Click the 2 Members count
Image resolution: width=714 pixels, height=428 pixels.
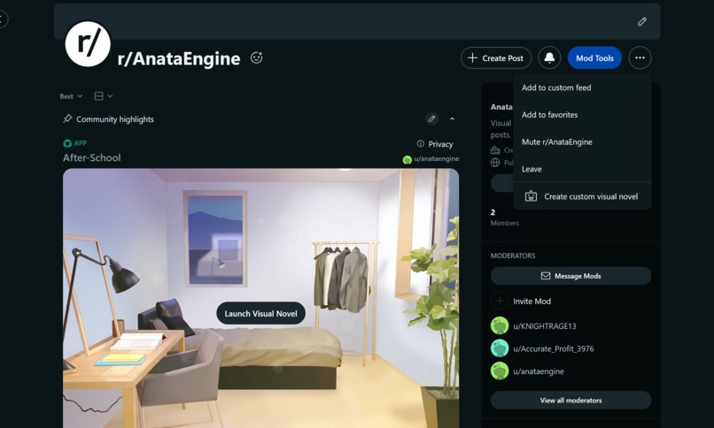505,218
